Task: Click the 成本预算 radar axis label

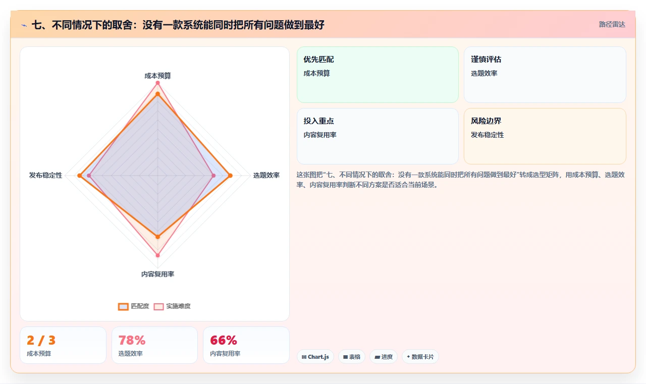Action: click(x=157, y=76)
